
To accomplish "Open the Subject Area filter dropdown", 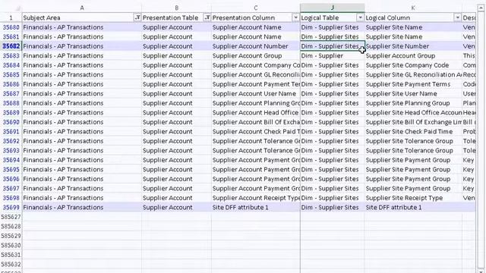I will 137,17.
